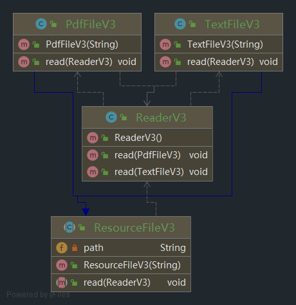Click public visibility icon beside read(PdfFileV3)
Image resolution: width=296 pixels, height=305 pixels.
(x=105, y=155)
